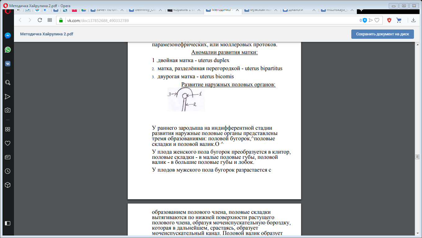Click the 'Методичка Хайрулина 2.pdf' title
The image size is (422, 238).
click(47, 34)
